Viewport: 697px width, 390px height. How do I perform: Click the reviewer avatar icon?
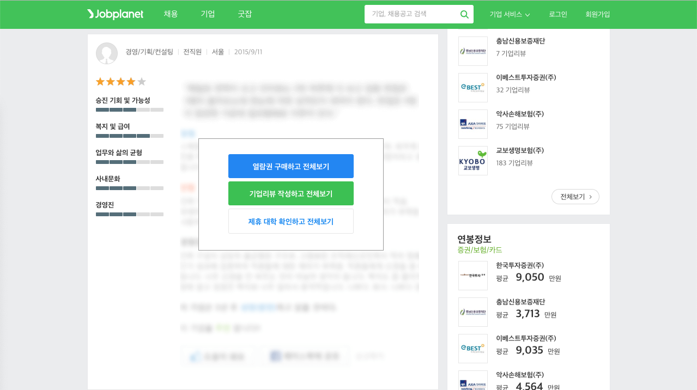[107, 53]
